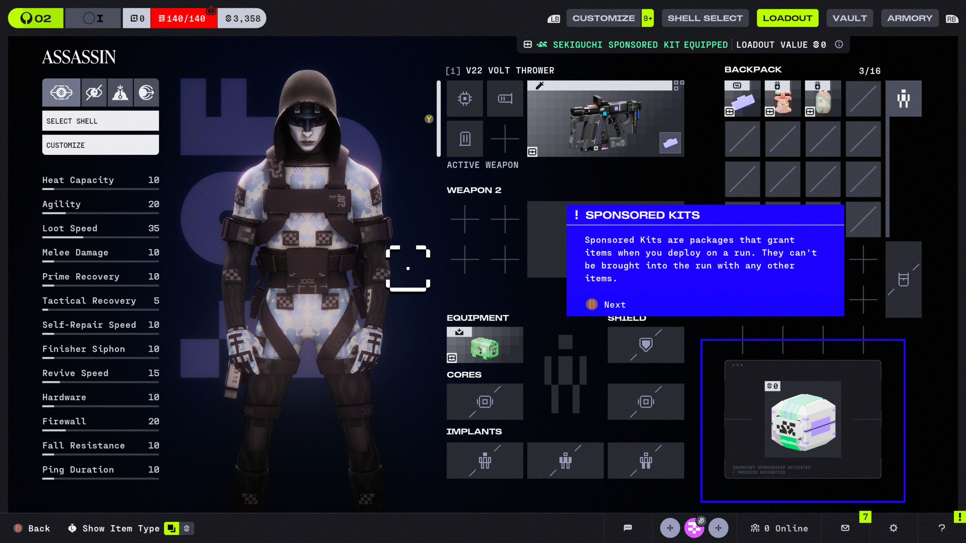The image size is (966, 543).
Task: Click the weapon panel vertical scrollbar
Action: pos(438,119)
